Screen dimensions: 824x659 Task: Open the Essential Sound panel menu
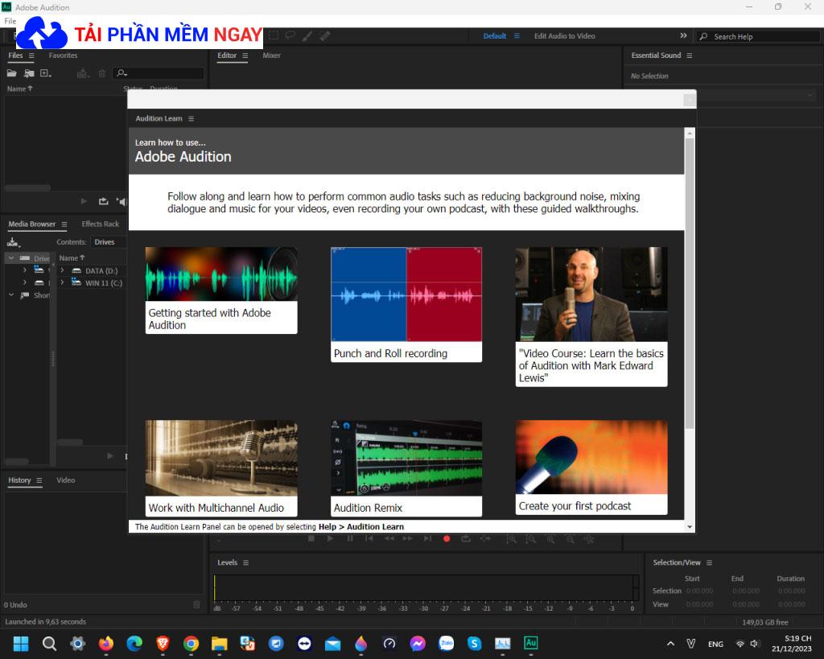coord(689,56)
